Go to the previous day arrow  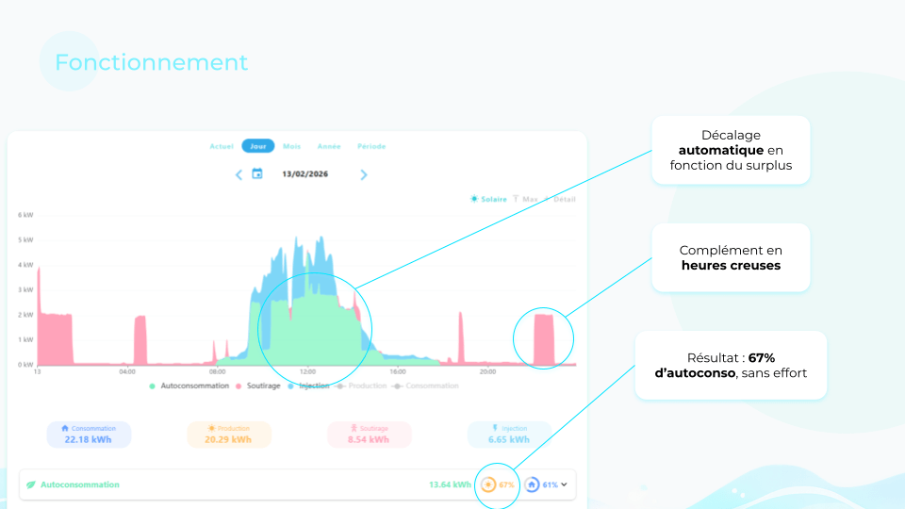point(239,174)
